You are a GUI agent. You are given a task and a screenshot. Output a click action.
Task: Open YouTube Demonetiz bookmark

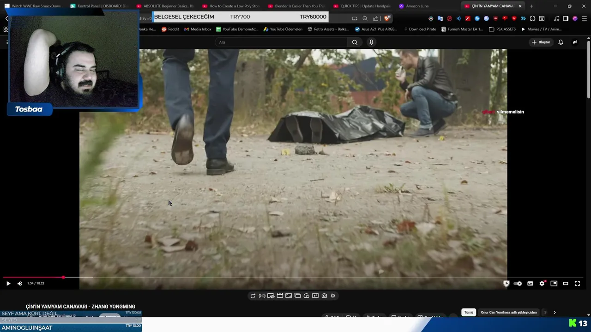237,29
